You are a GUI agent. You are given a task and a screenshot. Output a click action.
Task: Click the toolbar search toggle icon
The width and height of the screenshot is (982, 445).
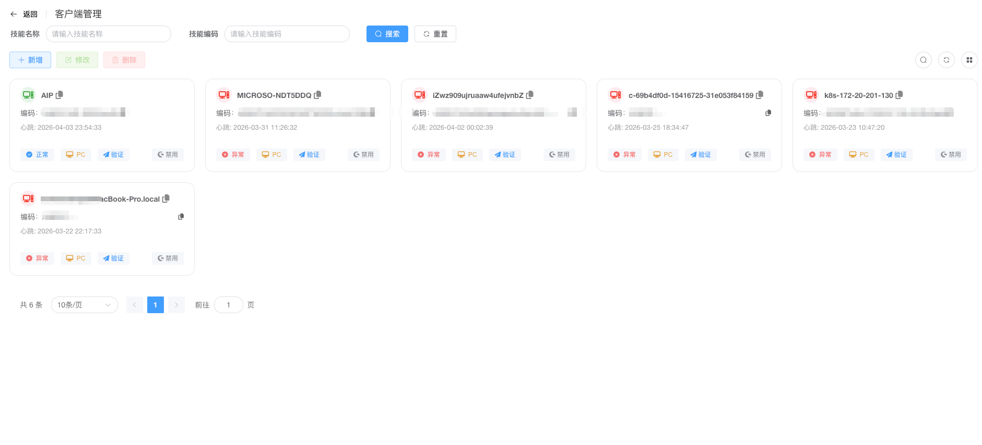tap(923, 60)
